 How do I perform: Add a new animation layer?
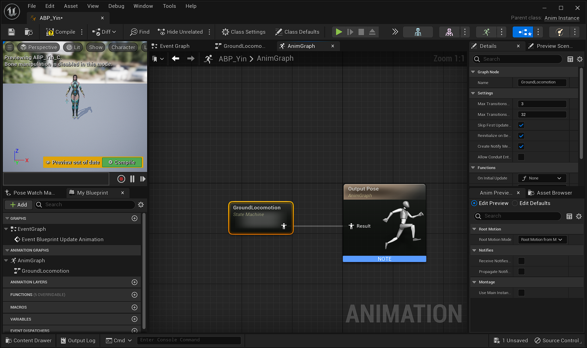[135, 282]
